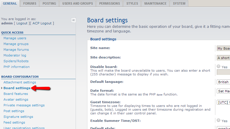230x129 pixels.
Task: Open Attachment settings in sidebar
Action: (x=20, y=82)
